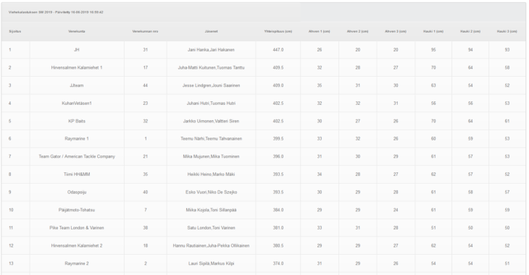Select the Hauki 1 (cm) column header

point(433,31)
